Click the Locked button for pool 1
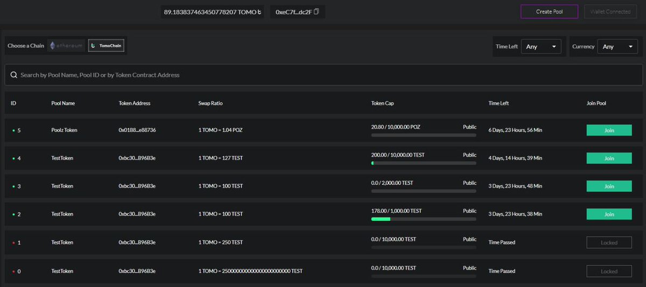646x287 pixels. coord(609,242)
